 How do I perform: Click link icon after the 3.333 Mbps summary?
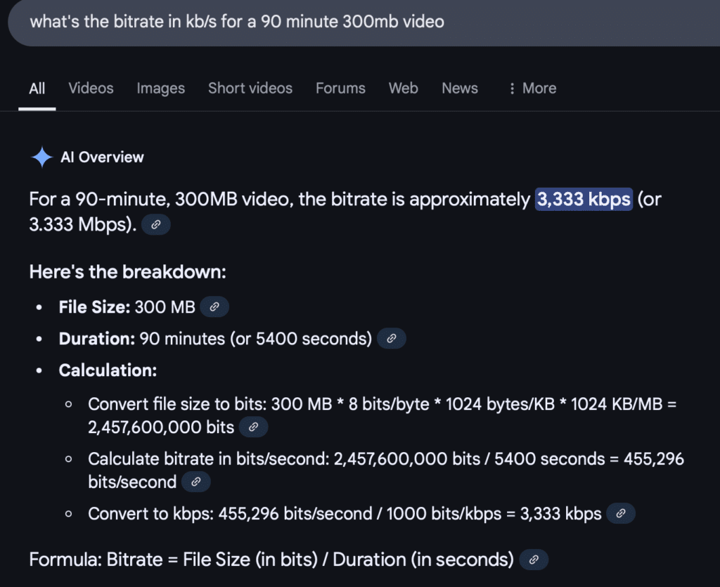point(156,225)
